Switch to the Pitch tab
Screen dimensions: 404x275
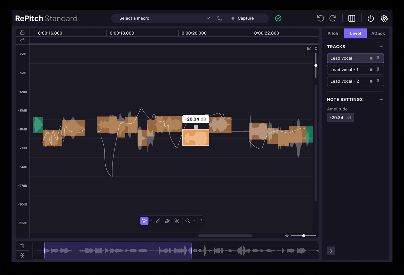[332, 34]
